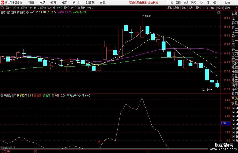Click the MA20: 14.53 label
Viewport: 238px width, 153px height.
click(x=64, y=12)
